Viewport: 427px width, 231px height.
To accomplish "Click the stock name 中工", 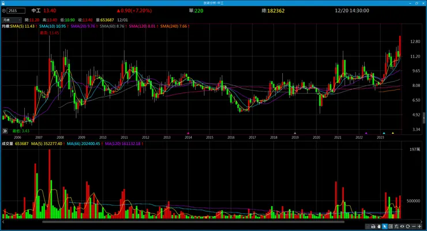I will coord(36,10).
